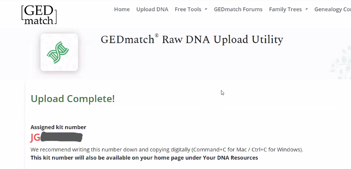The height and width of the screenshot is (169, 351).
Task: Open the partially visible Genealogy menu item
Action: (333, 9)
